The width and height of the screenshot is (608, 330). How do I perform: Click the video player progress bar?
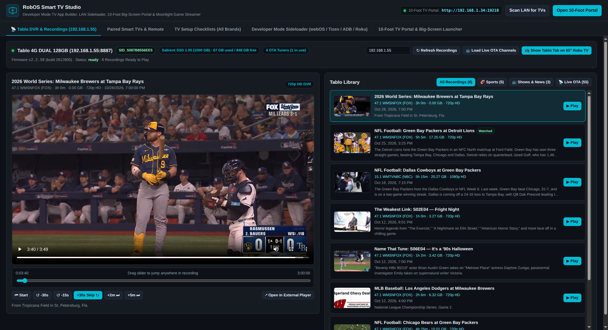[x=163, y=257]
